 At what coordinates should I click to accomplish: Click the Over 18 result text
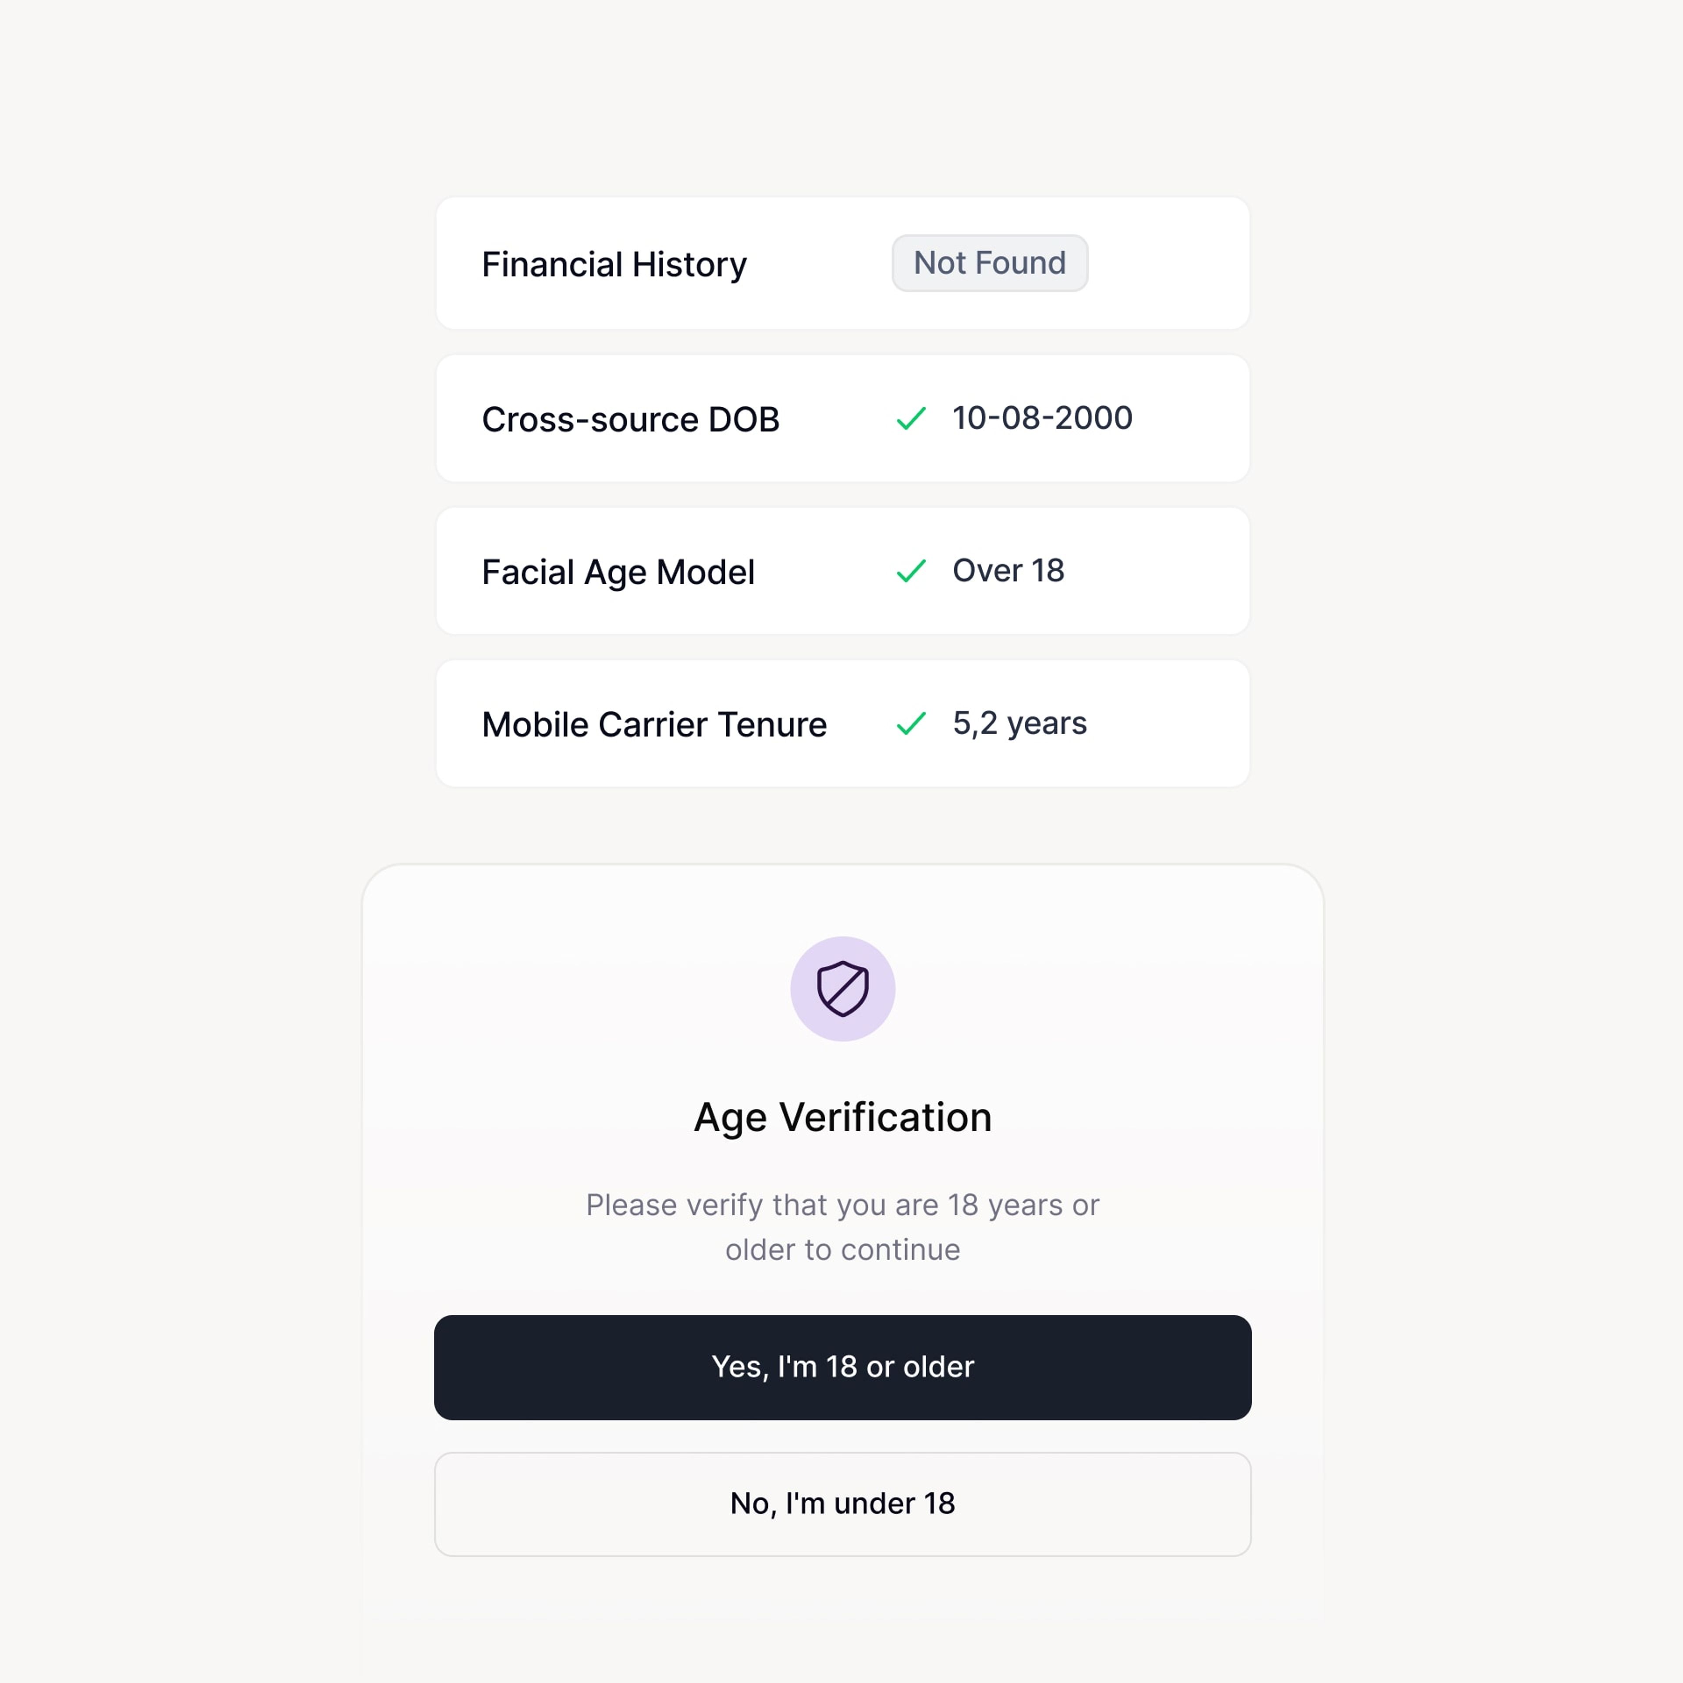1008,571
